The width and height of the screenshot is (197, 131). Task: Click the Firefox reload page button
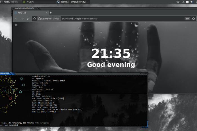[x=28, y=19]
